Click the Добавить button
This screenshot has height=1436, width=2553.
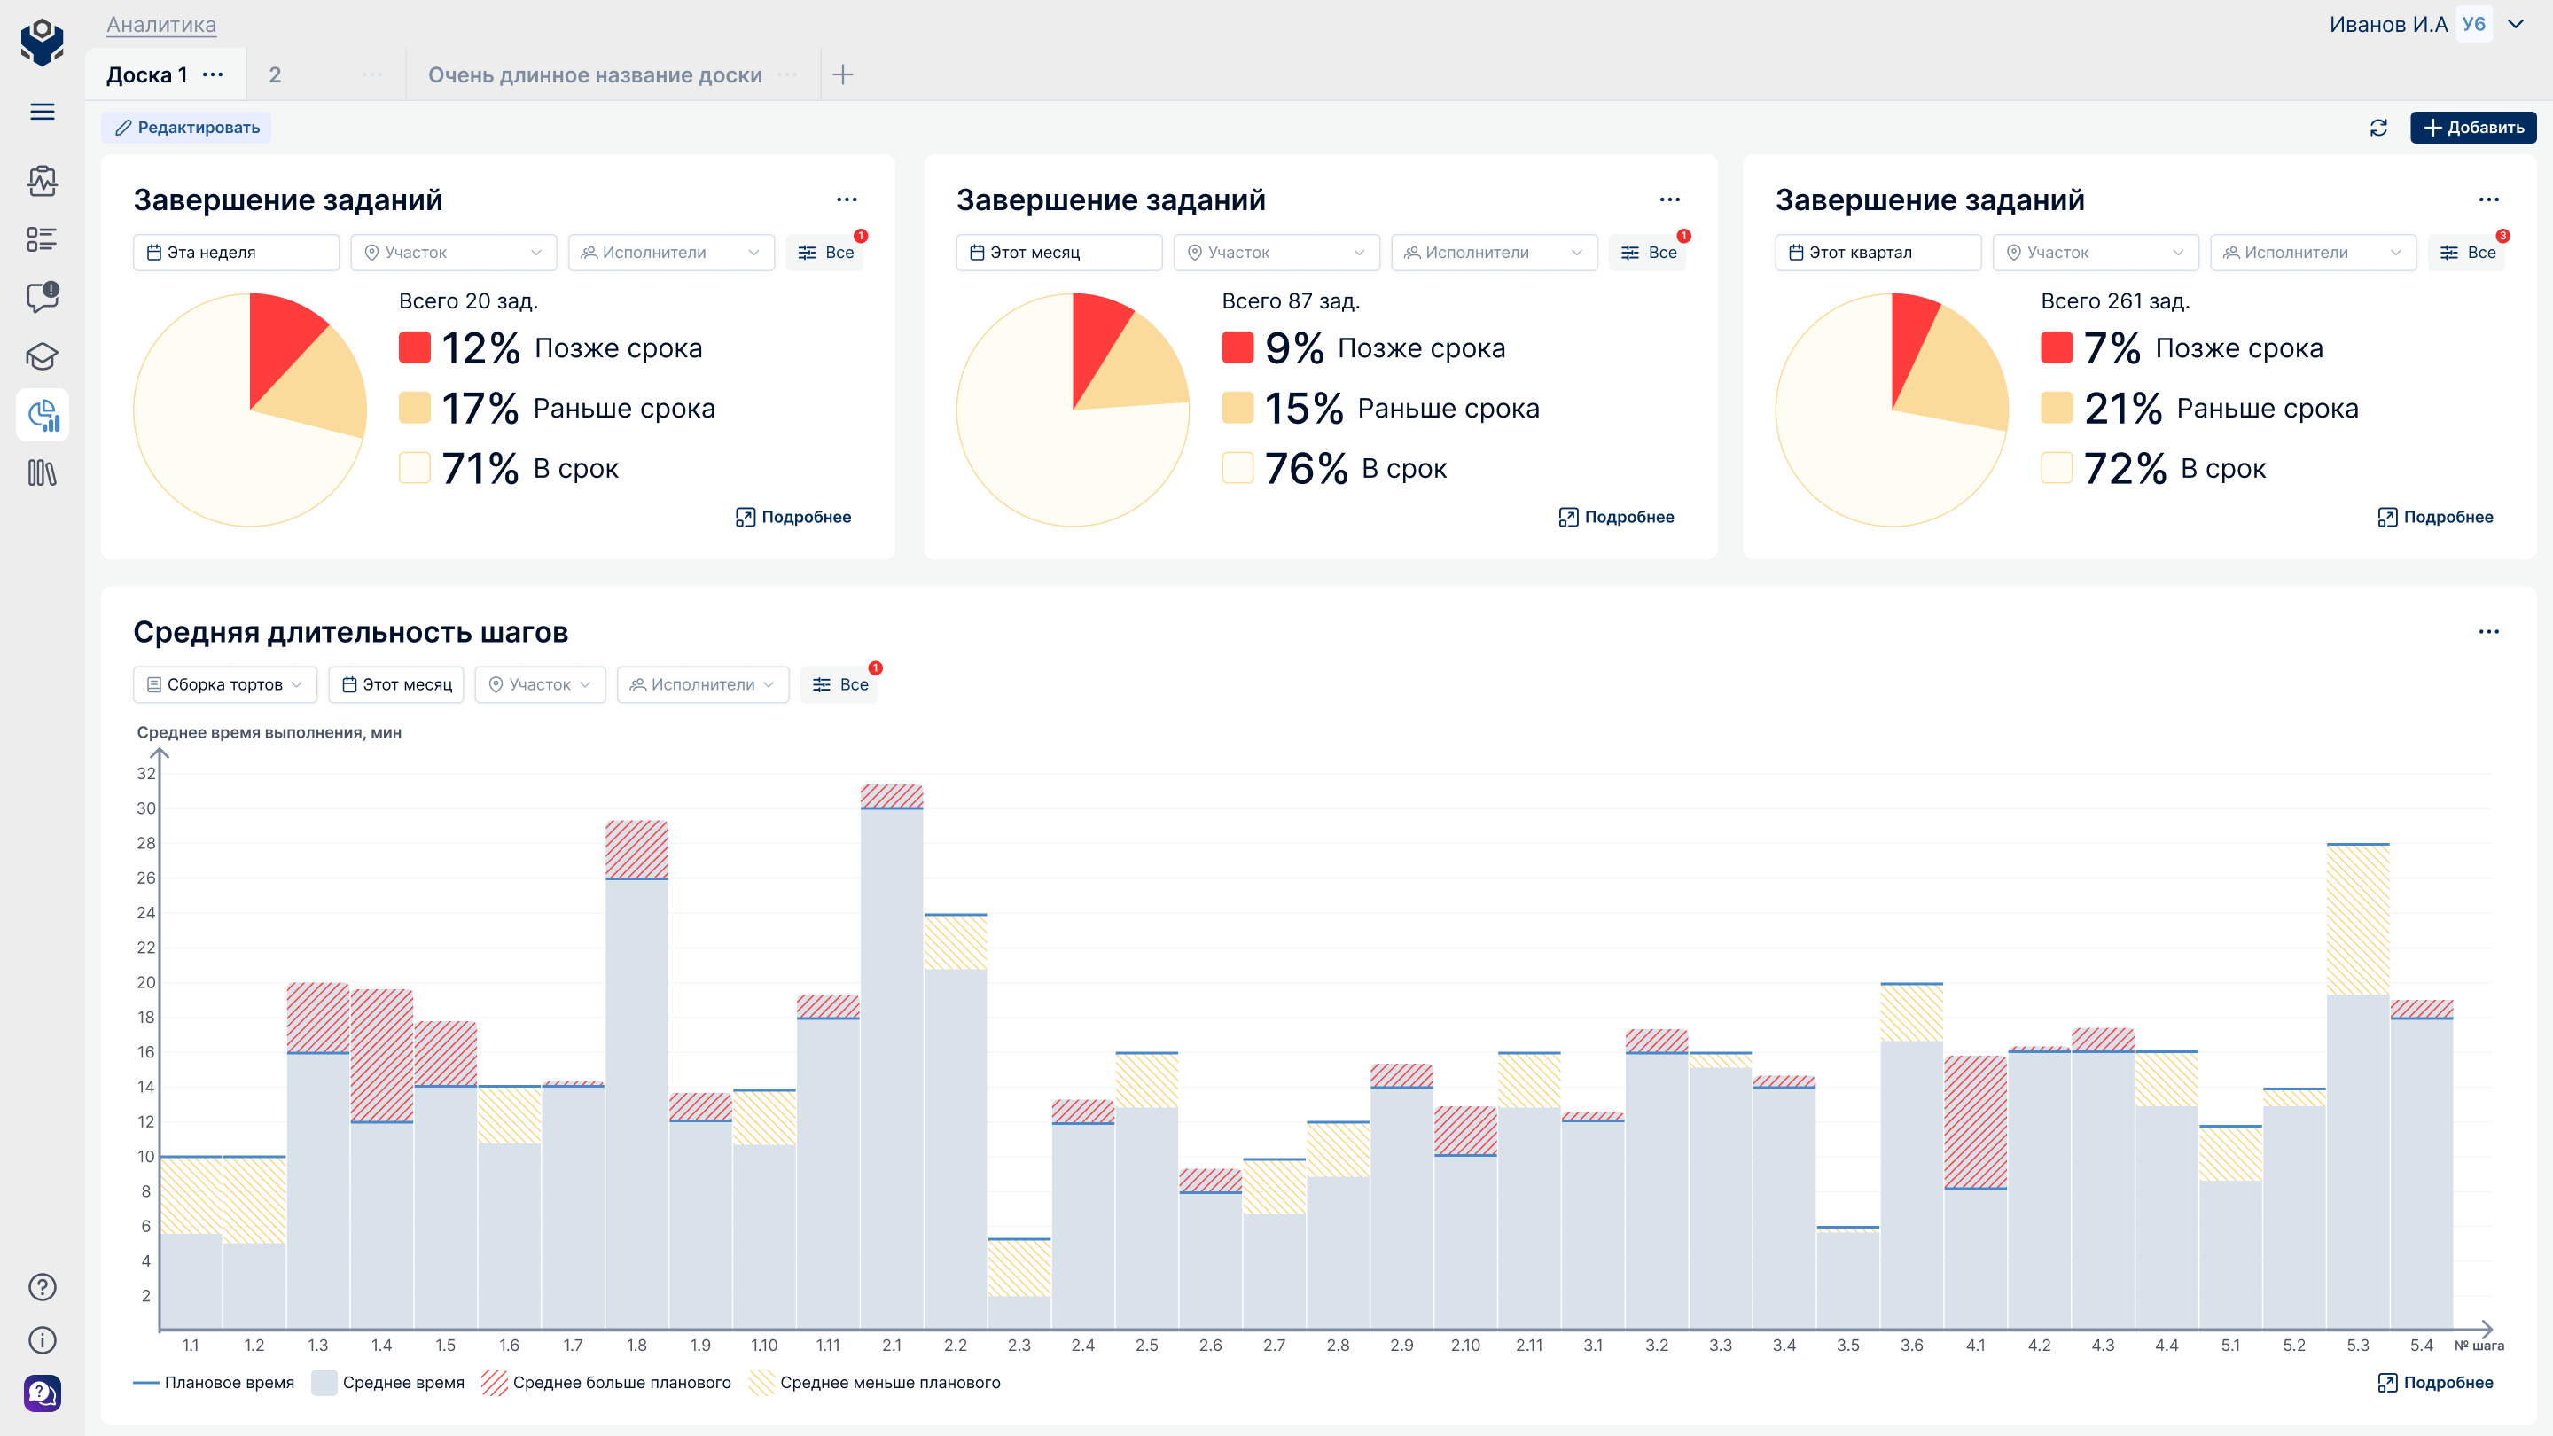2472,128
